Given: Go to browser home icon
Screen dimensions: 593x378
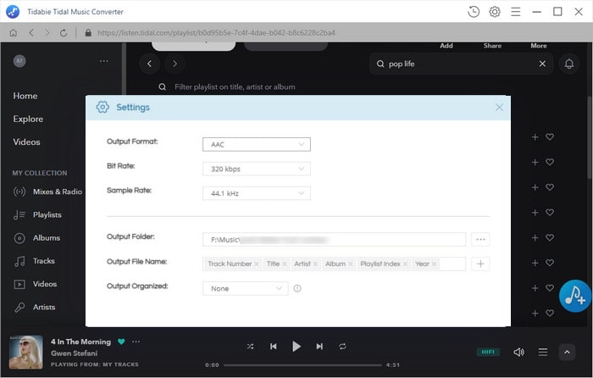Looking at the screenshot, I should [14, 33].
